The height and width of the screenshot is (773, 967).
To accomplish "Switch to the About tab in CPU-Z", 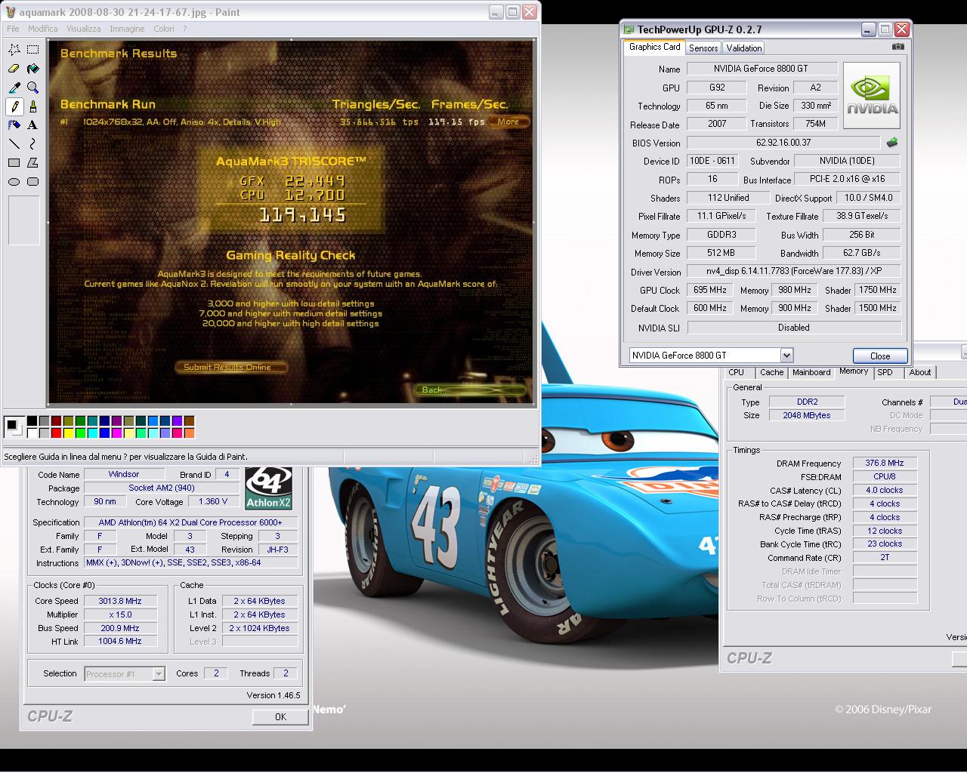I will tap(920, 372).
